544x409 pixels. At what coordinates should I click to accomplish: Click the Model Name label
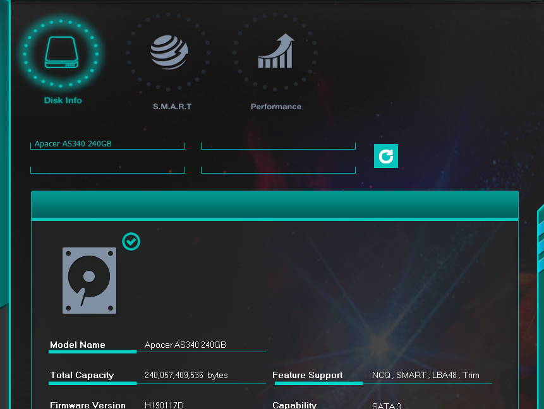pyautogui.click(x=78, y=345)
